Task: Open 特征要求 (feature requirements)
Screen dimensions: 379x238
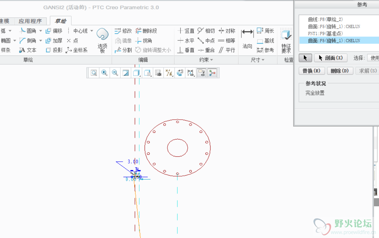Action: click(286, 41)
